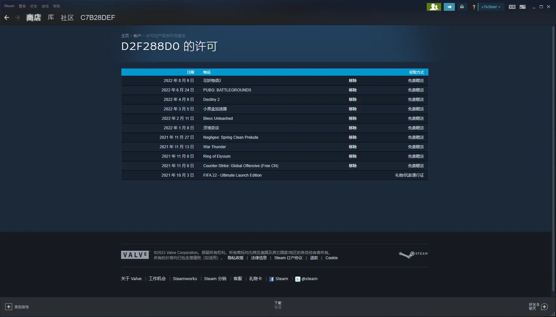Click the 物品 column header
This screenshot has height=317, width=556.
[207, 72]
